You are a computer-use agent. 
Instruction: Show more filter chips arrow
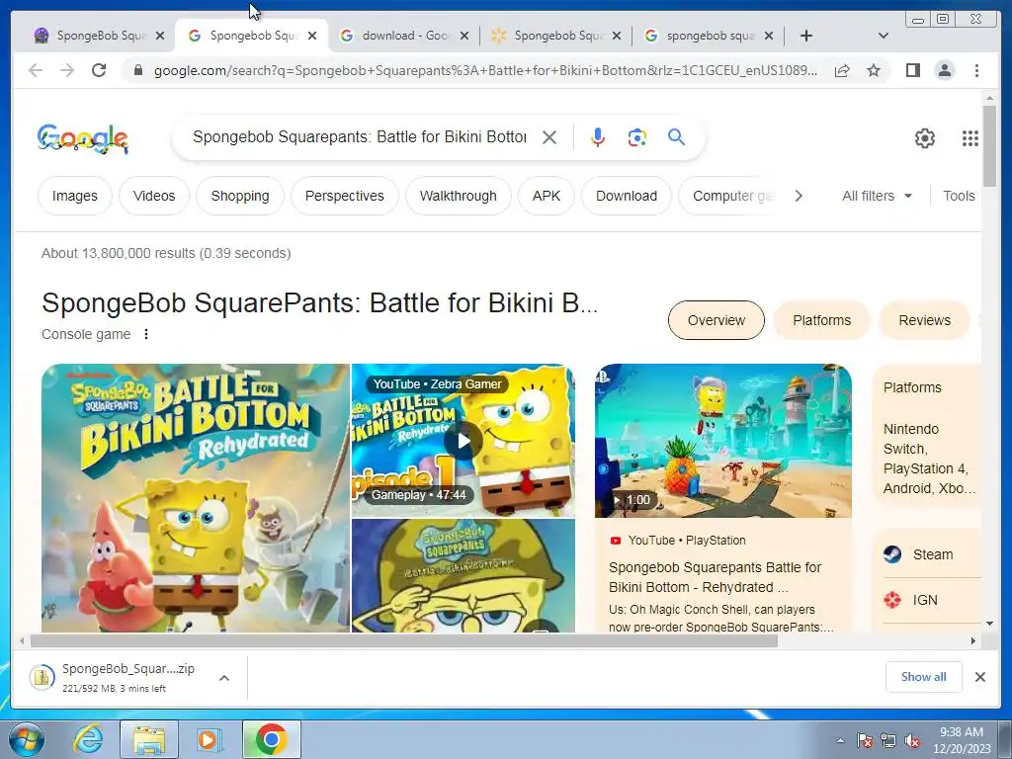point(799,196)
